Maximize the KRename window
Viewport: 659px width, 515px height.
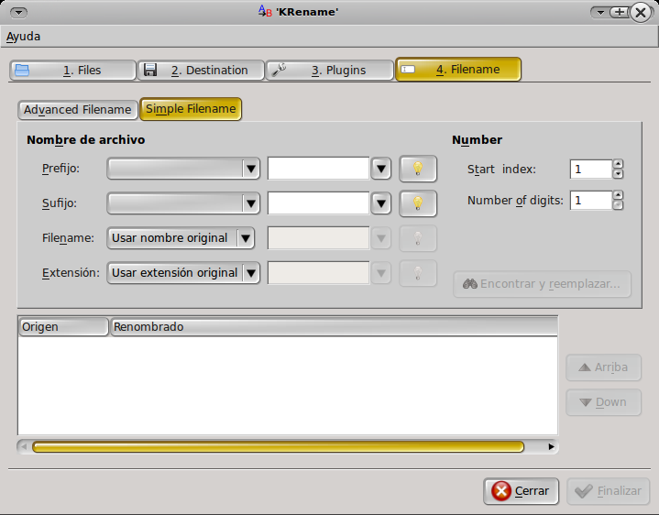(620, 12)
